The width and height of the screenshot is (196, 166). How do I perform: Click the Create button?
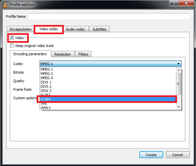pyautogui.click(x=151, y=155)
